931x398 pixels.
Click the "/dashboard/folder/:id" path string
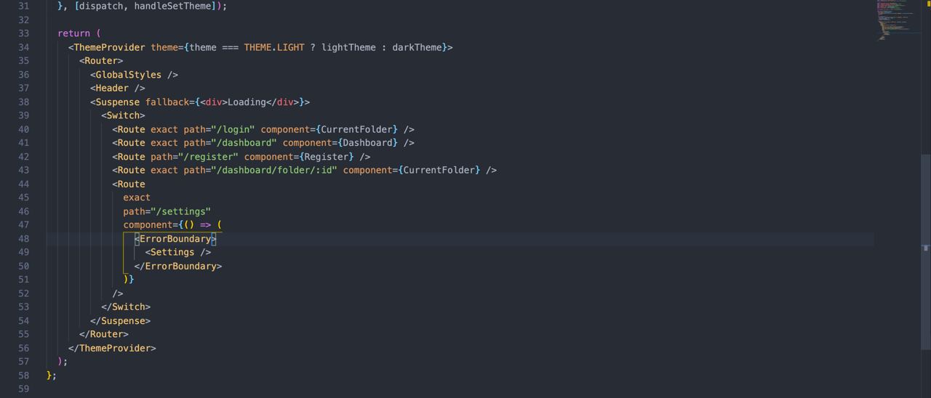tap(274, 170)
